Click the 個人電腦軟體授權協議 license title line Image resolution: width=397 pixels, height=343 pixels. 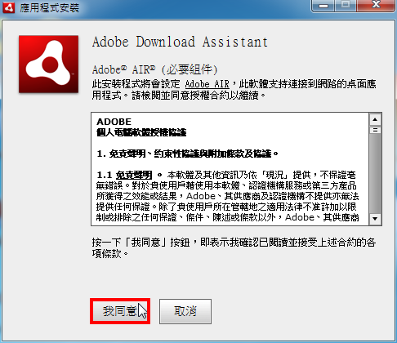141,132
